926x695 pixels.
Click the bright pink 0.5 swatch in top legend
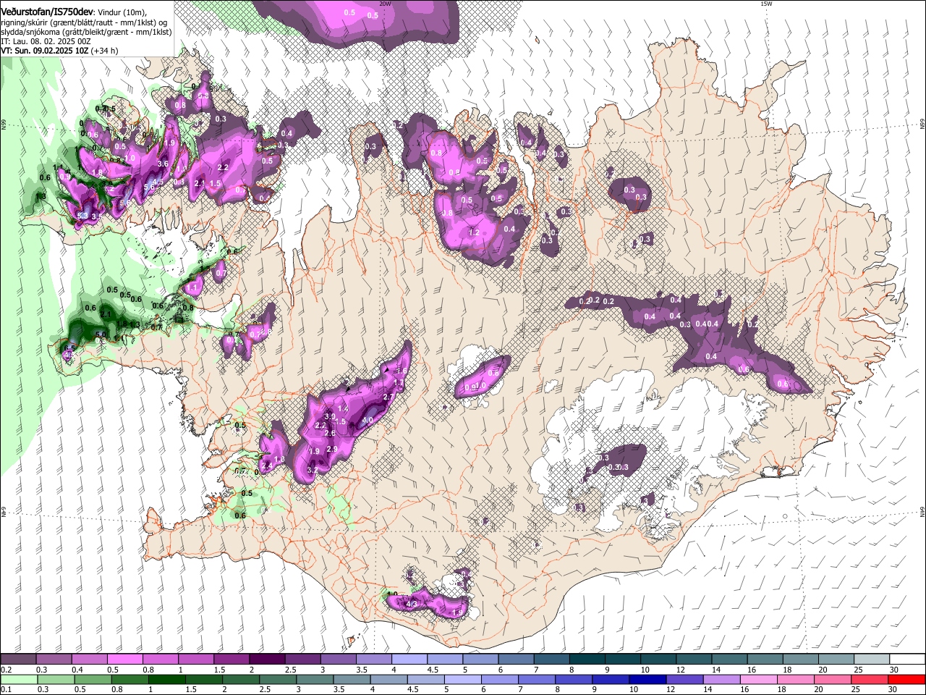point(124,660)
